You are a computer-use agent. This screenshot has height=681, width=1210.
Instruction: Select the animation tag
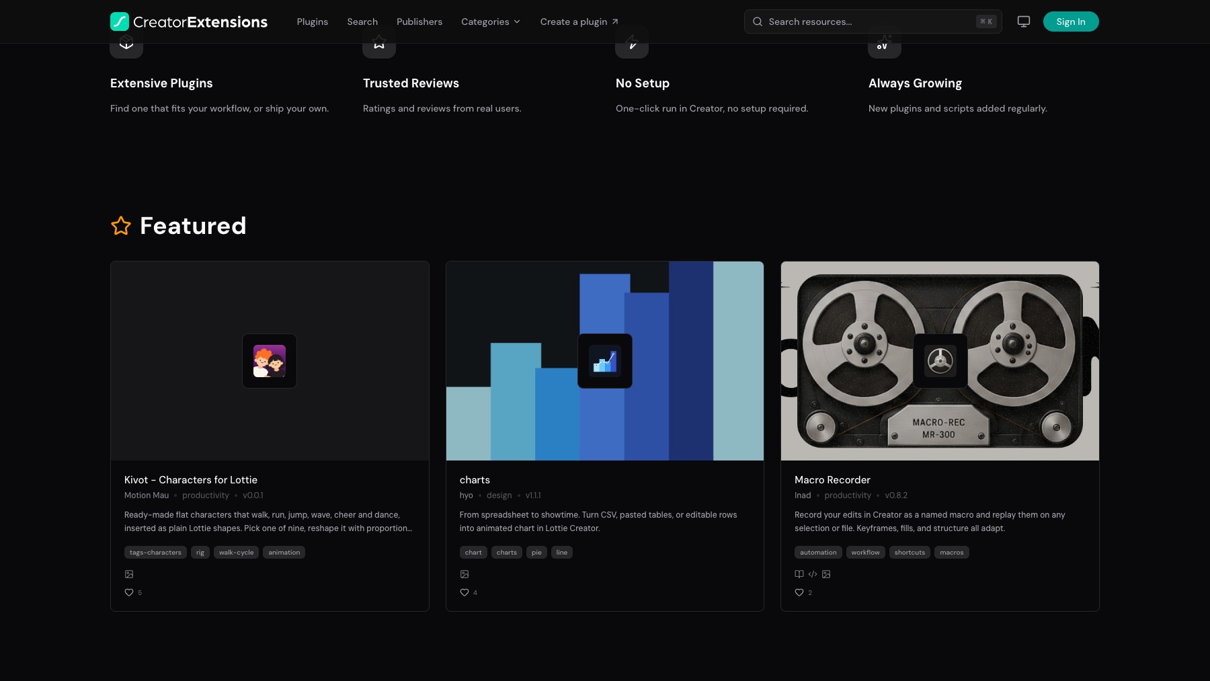click(284, 553)
